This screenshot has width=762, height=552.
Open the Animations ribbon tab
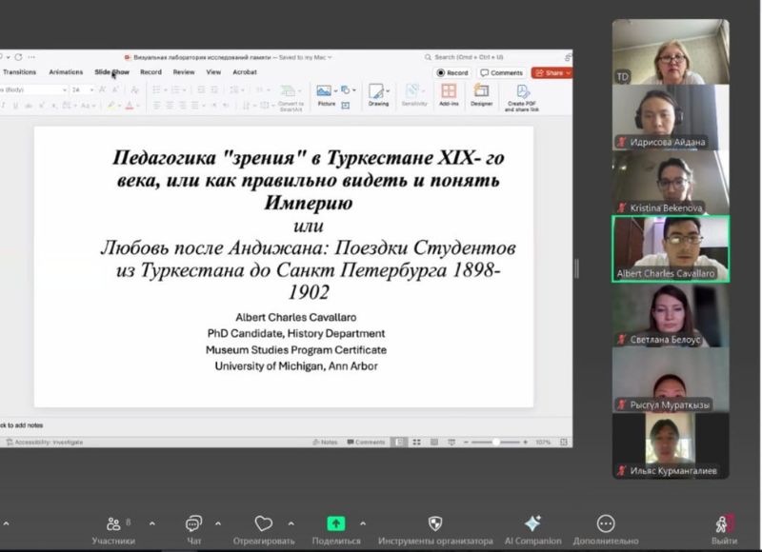tap(66, 72)
